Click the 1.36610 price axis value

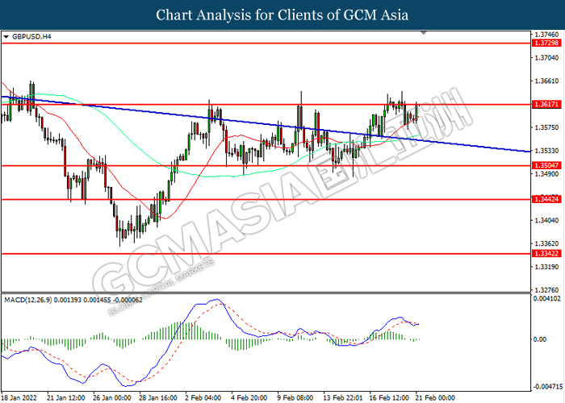[546, 81]
